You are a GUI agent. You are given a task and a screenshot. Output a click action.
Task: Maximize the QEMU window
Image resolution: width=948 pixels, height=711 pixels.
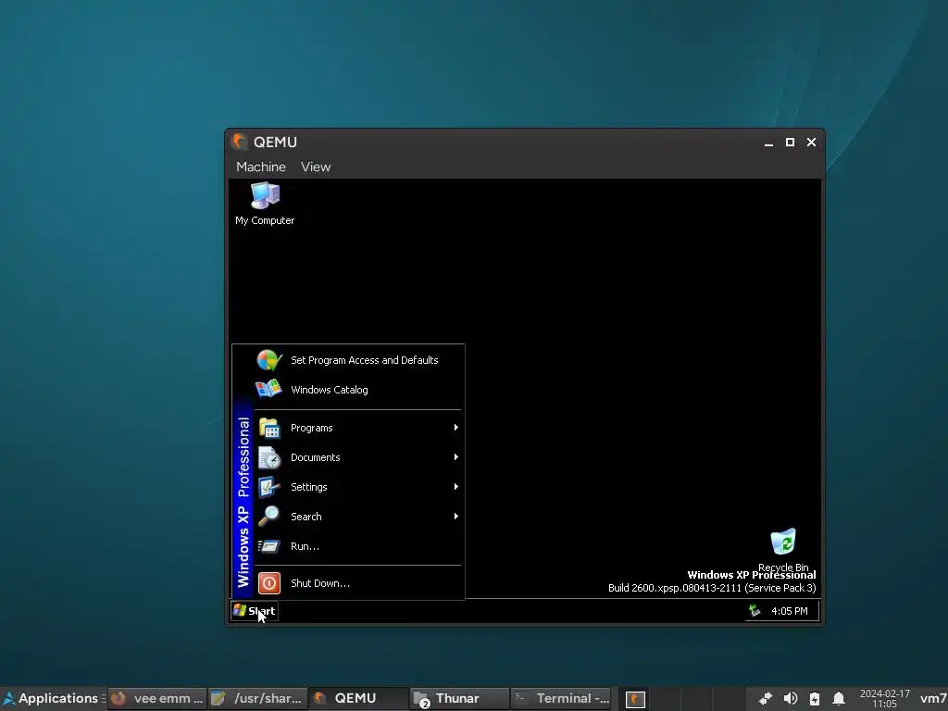click(790, 142)
